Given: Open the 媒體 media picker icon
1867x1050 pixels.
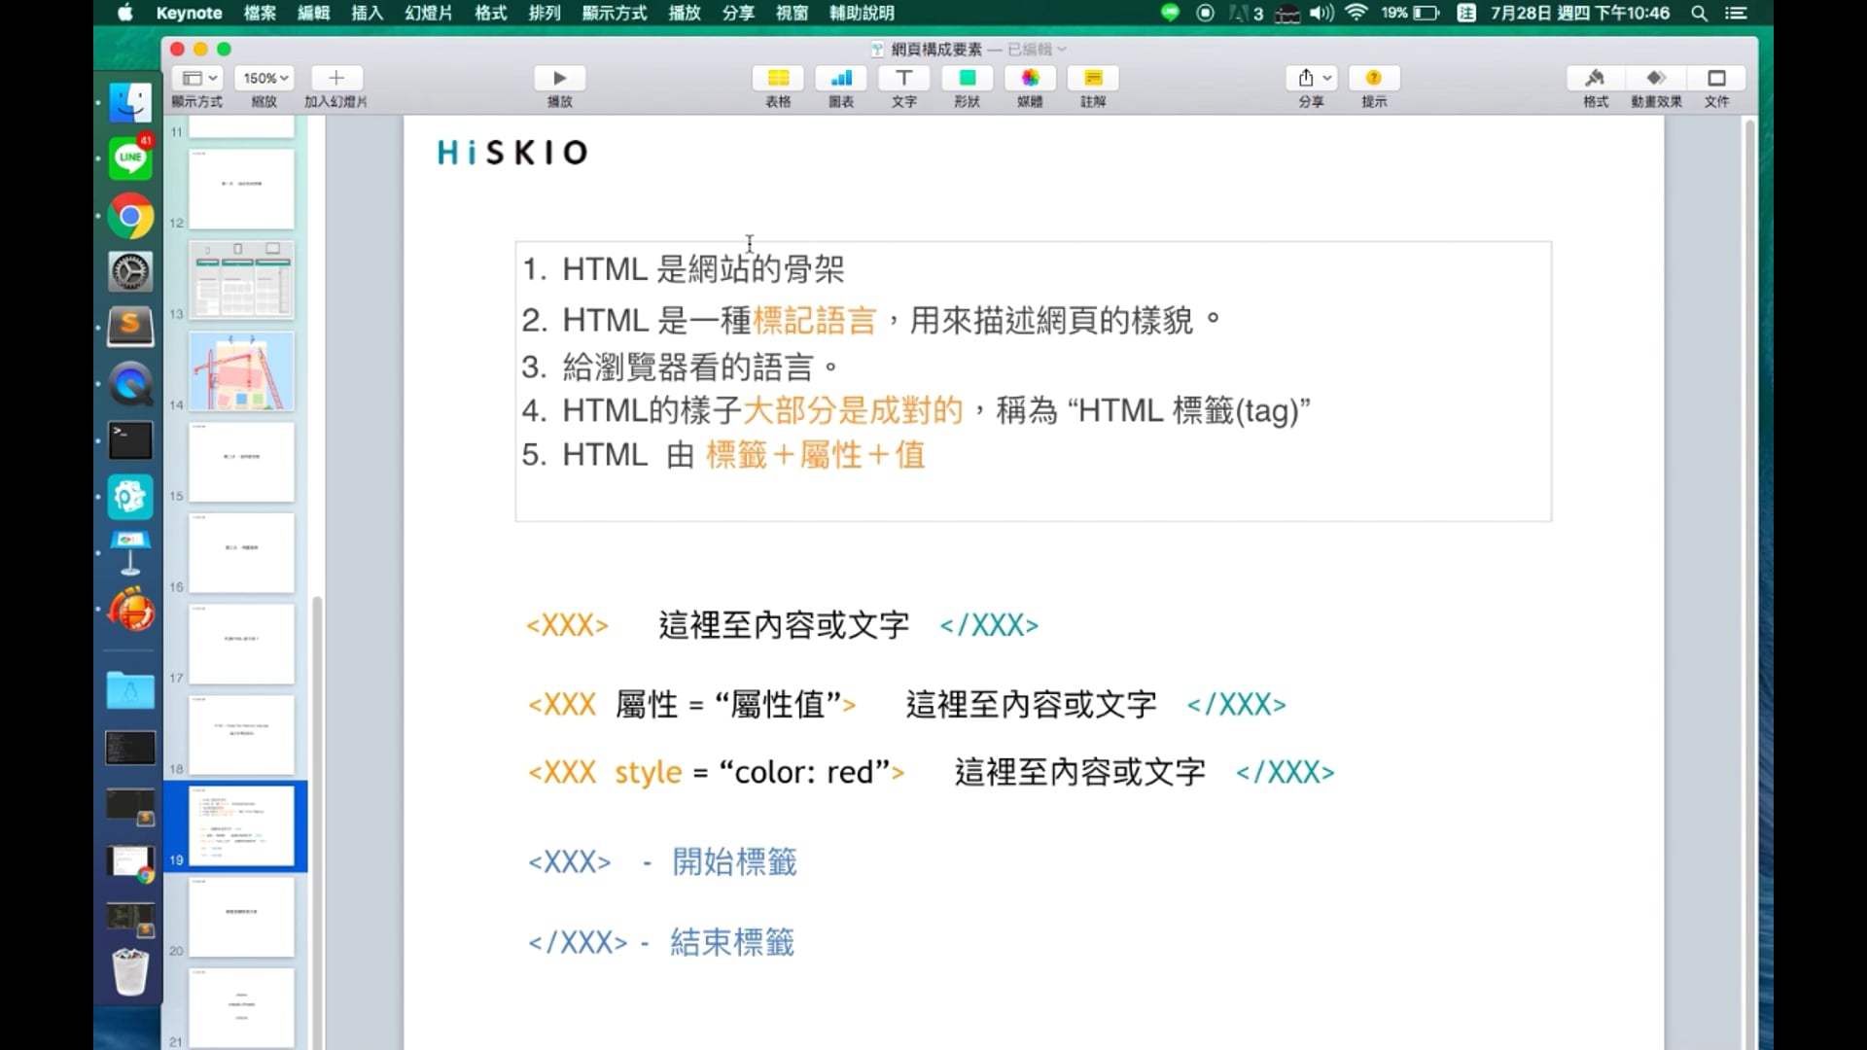Looking at the screenshot, I should click(1029, 78).
